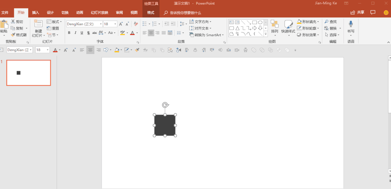Toggle bold formatting
The image size is (391, 189).
pyautogui.click(x=69, y=33)
